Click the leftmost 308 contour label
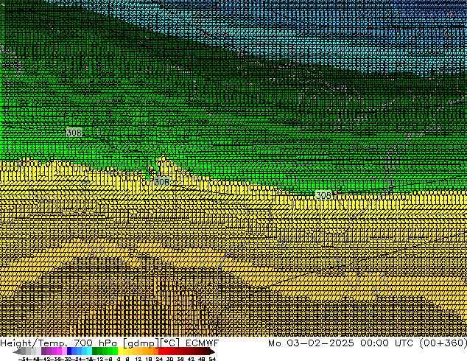The image size is (467, 361). [x=74, y=133]
